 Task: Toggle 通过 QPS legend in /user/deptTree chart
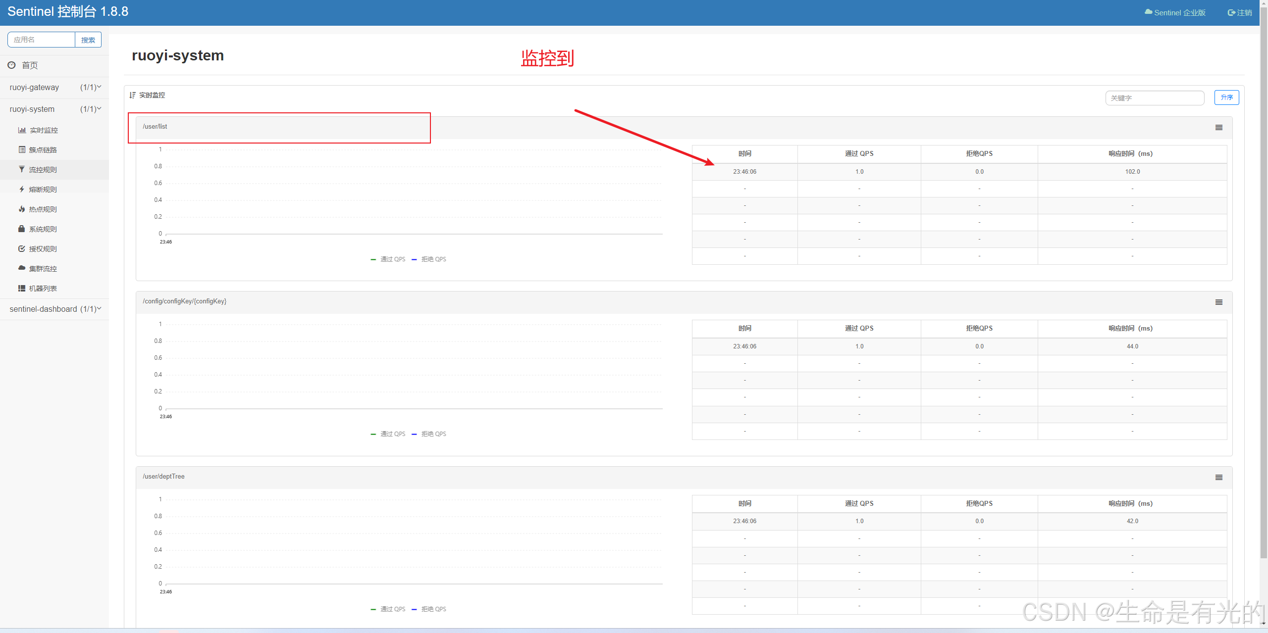pos(388,609)
